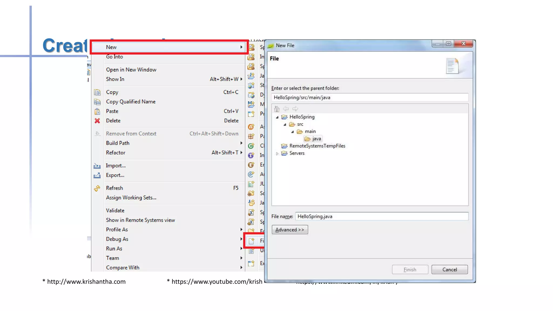Click the back arrow in folder browser
Screen dimensions: 553x311
click(286, 109)
